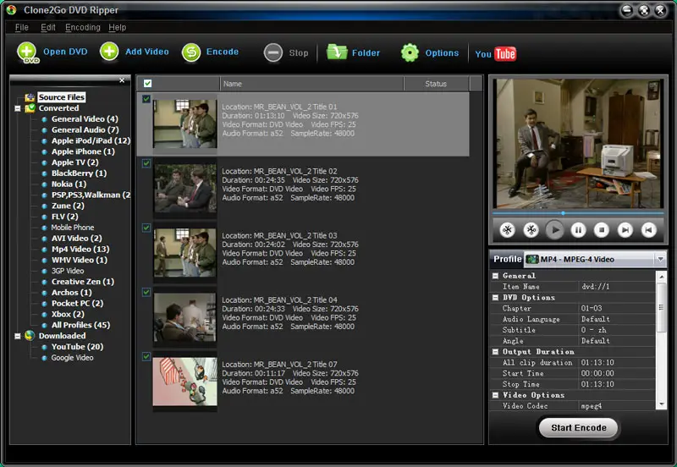This screenshot has width=677, height=467.
Task: Open the Profile MP4 format dropdown
Action: point(660,259)
